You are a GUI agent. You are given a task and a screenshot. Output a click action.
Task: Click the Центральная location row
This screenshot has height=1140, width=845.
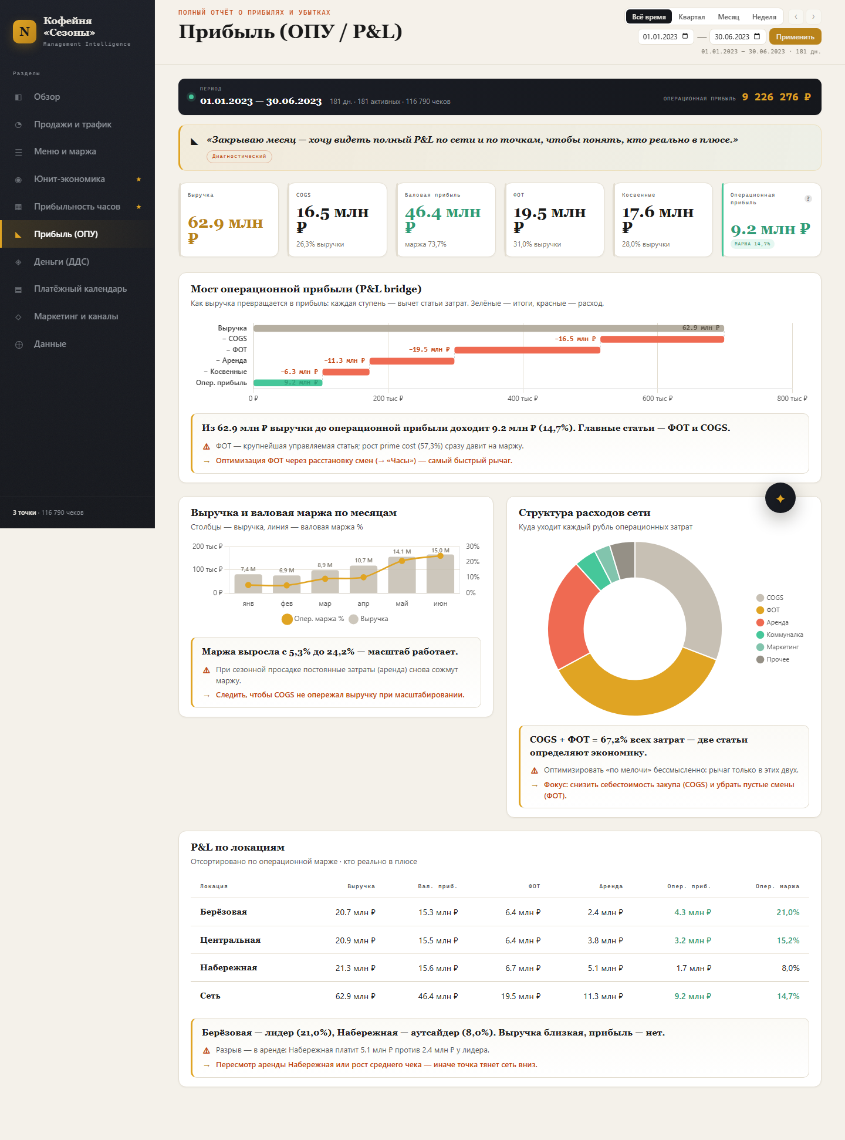click(500, 940)
